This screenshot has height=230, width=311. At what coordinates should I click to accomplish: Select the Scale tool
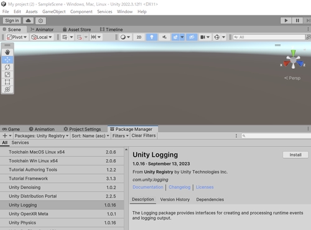click(7, 75)
